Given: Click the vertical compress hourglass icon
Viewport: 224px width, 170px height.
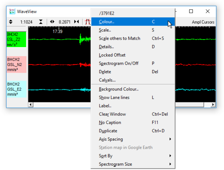Looking at the screenshot, I should click(x=41, y=22).
